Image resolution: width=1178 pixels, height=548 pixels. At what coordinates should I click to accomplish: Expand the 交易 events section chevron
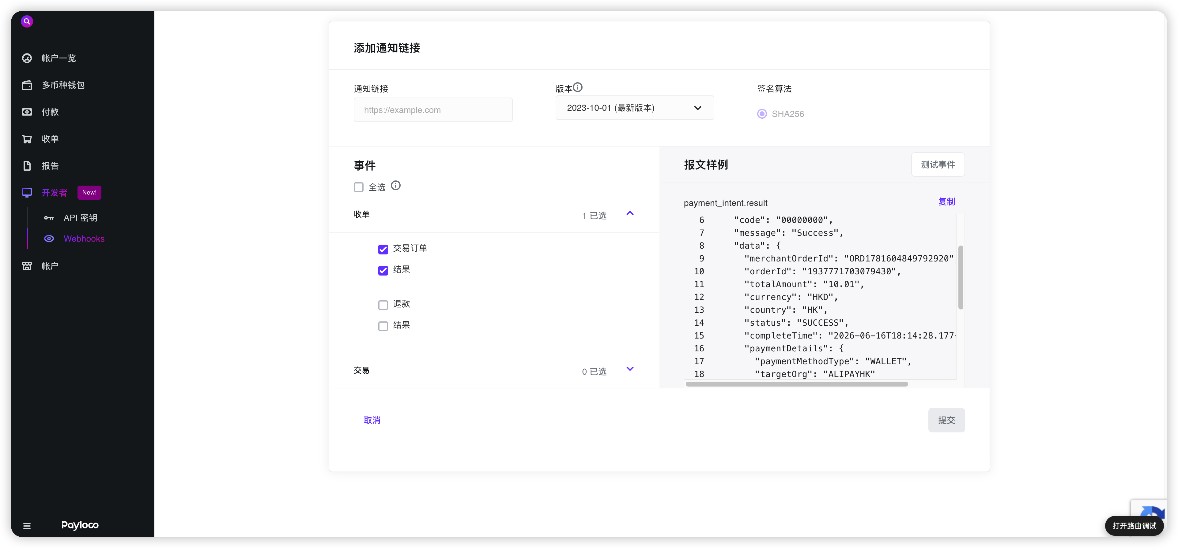(630, 369)
